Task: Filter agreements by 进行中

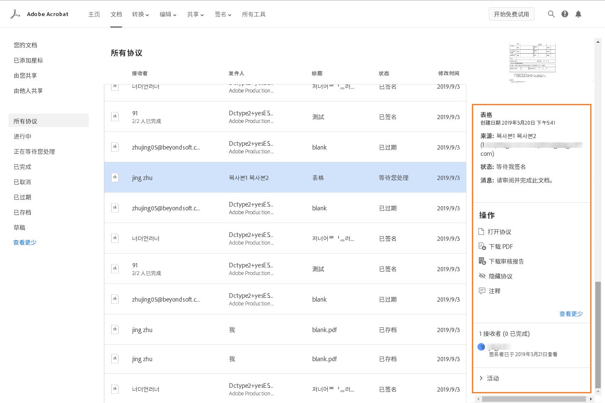Action: 22,136
